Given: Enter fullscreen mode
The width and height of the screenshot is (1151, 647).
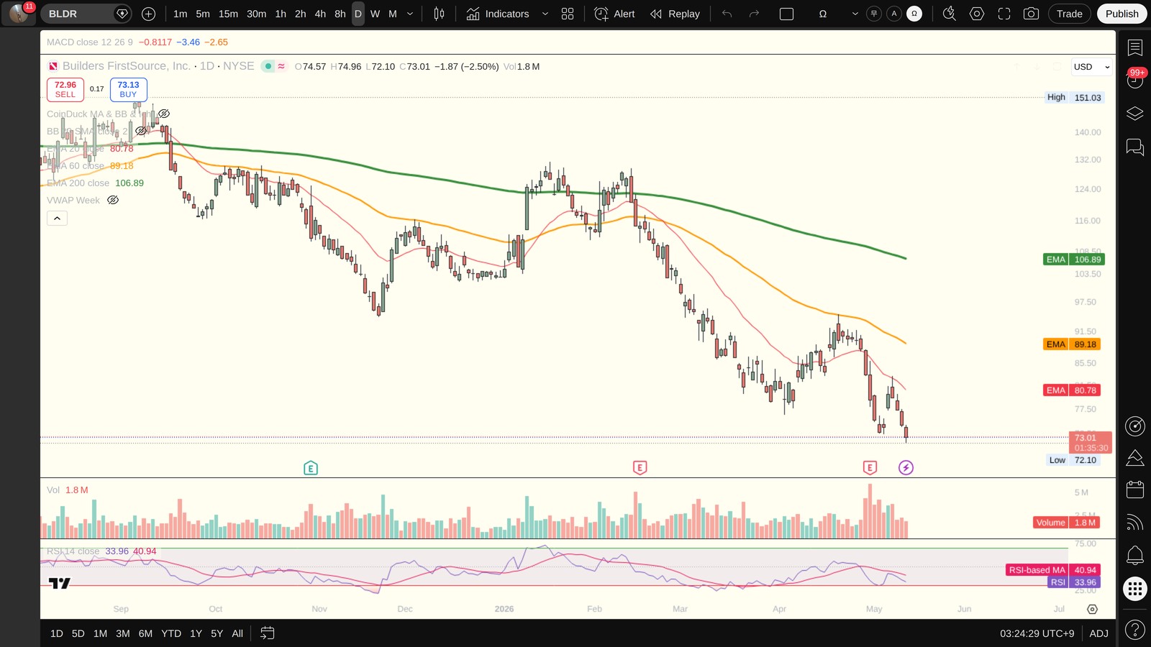Looking at the screenshot, I should click(x=1004, y=14).
